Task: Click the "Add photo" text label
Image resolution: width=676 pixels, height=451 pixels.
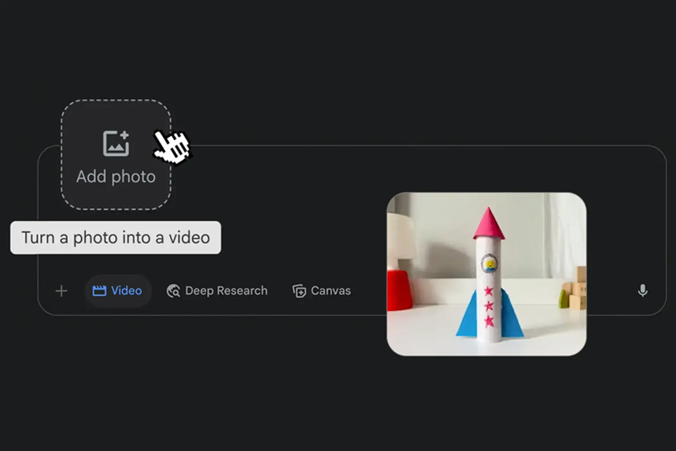Action: (116, 177)
